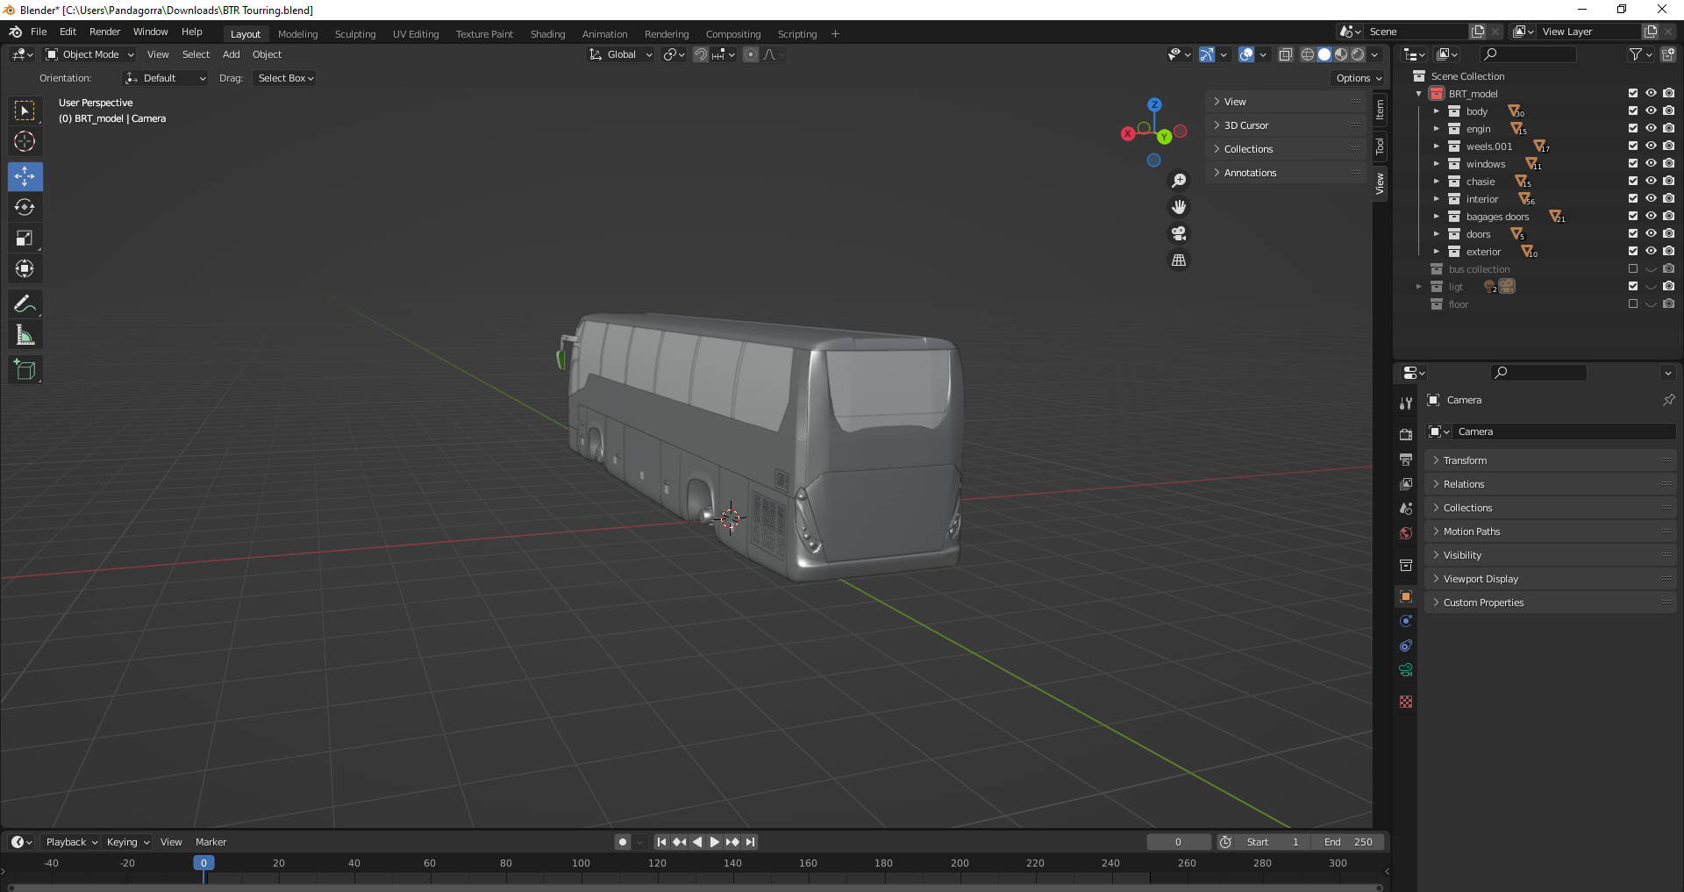Screen dimensions: 1684x892
Task: Hide the body collection in viewport
Action: pyautogui.click(x=1651, y=111)
